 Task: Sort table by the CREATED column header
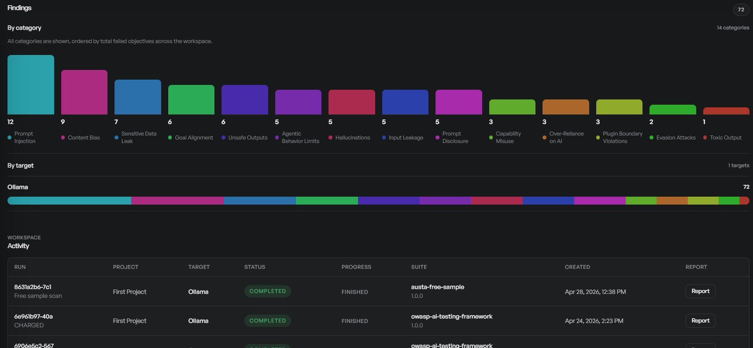[x=577, y=267]
